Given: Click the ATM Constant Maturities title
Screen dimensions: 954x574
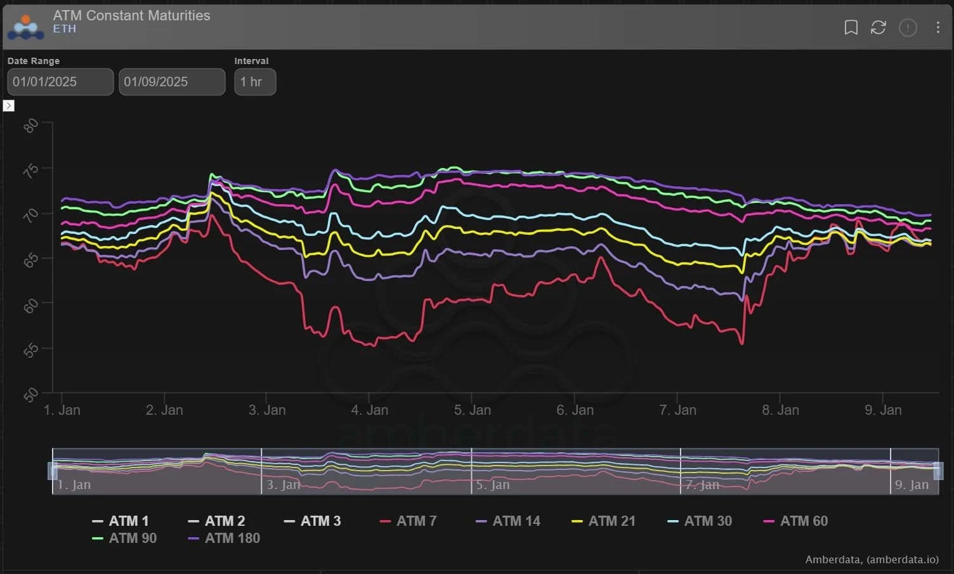Looking at the screenshot, I should pyautogui.click(x=131, y=15).
